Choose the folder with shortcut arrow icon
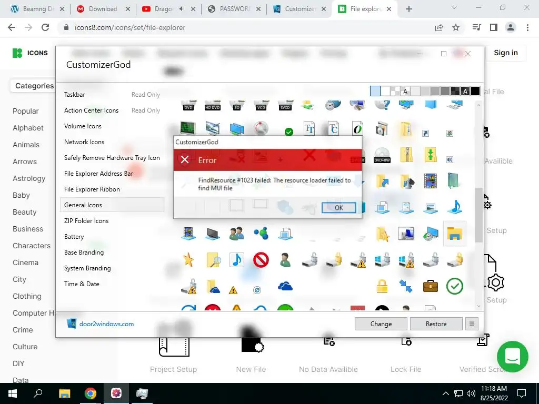The height and width of the screenshot is (404, 539). tap(382, 181)
